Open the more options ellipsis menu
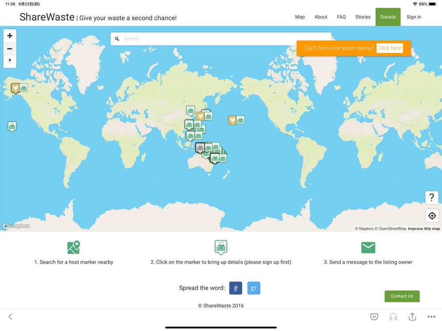442x331 pixels. 431,316
